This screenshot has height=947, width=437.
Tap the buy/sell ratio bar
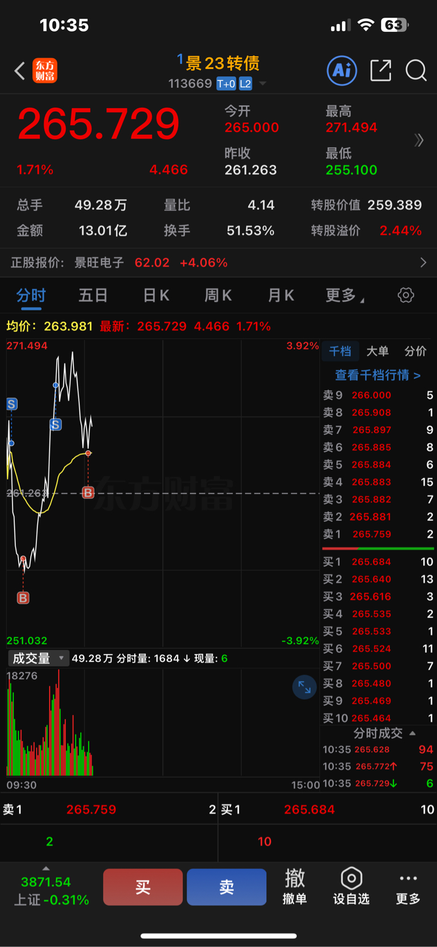pyautogui.click(x=378, y=548)
